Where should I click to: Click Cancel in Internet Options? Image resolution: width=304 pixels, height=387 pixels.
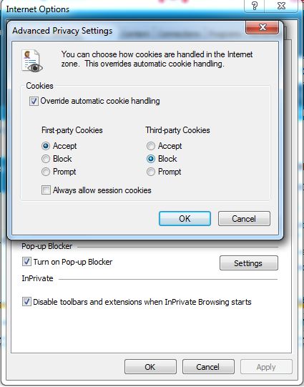click(208, 367)
